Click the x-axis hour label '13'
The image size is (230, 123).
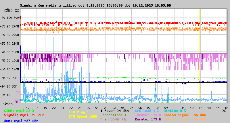coord(200,108)
